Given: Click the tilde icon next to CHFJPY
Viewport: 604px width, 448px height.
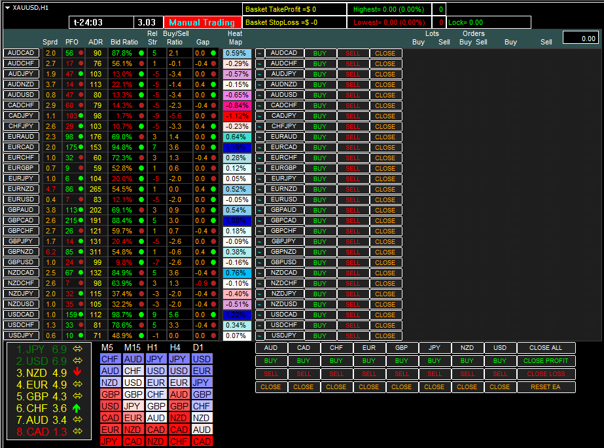Looking at the screenshot, I should (x=260, y=126).
